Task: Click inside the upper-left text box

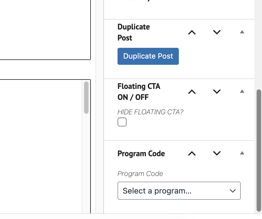Action: click(43, 28)
